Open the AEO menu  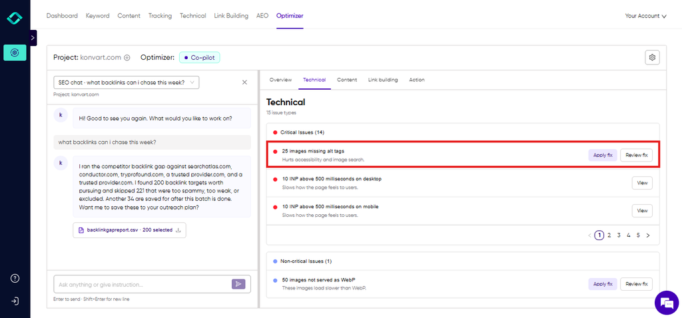click(262, 16)
